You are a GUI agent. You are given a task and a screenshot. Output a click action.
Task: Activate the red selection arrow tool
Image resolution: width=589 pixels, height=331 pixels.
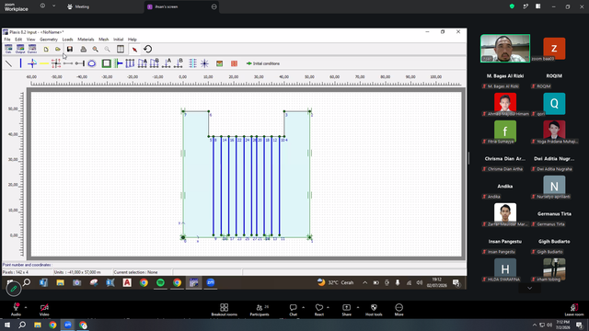click(x=134, y=49)
